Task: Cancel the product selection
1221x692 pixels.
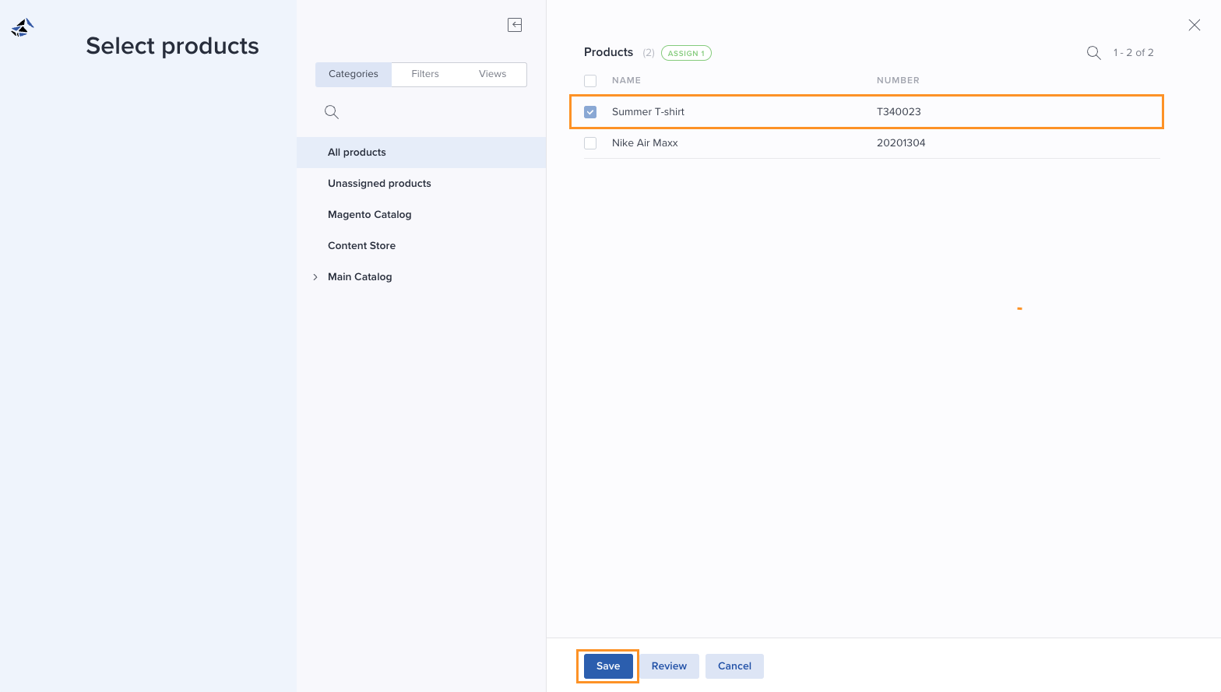Action: [x=734, y=666]
